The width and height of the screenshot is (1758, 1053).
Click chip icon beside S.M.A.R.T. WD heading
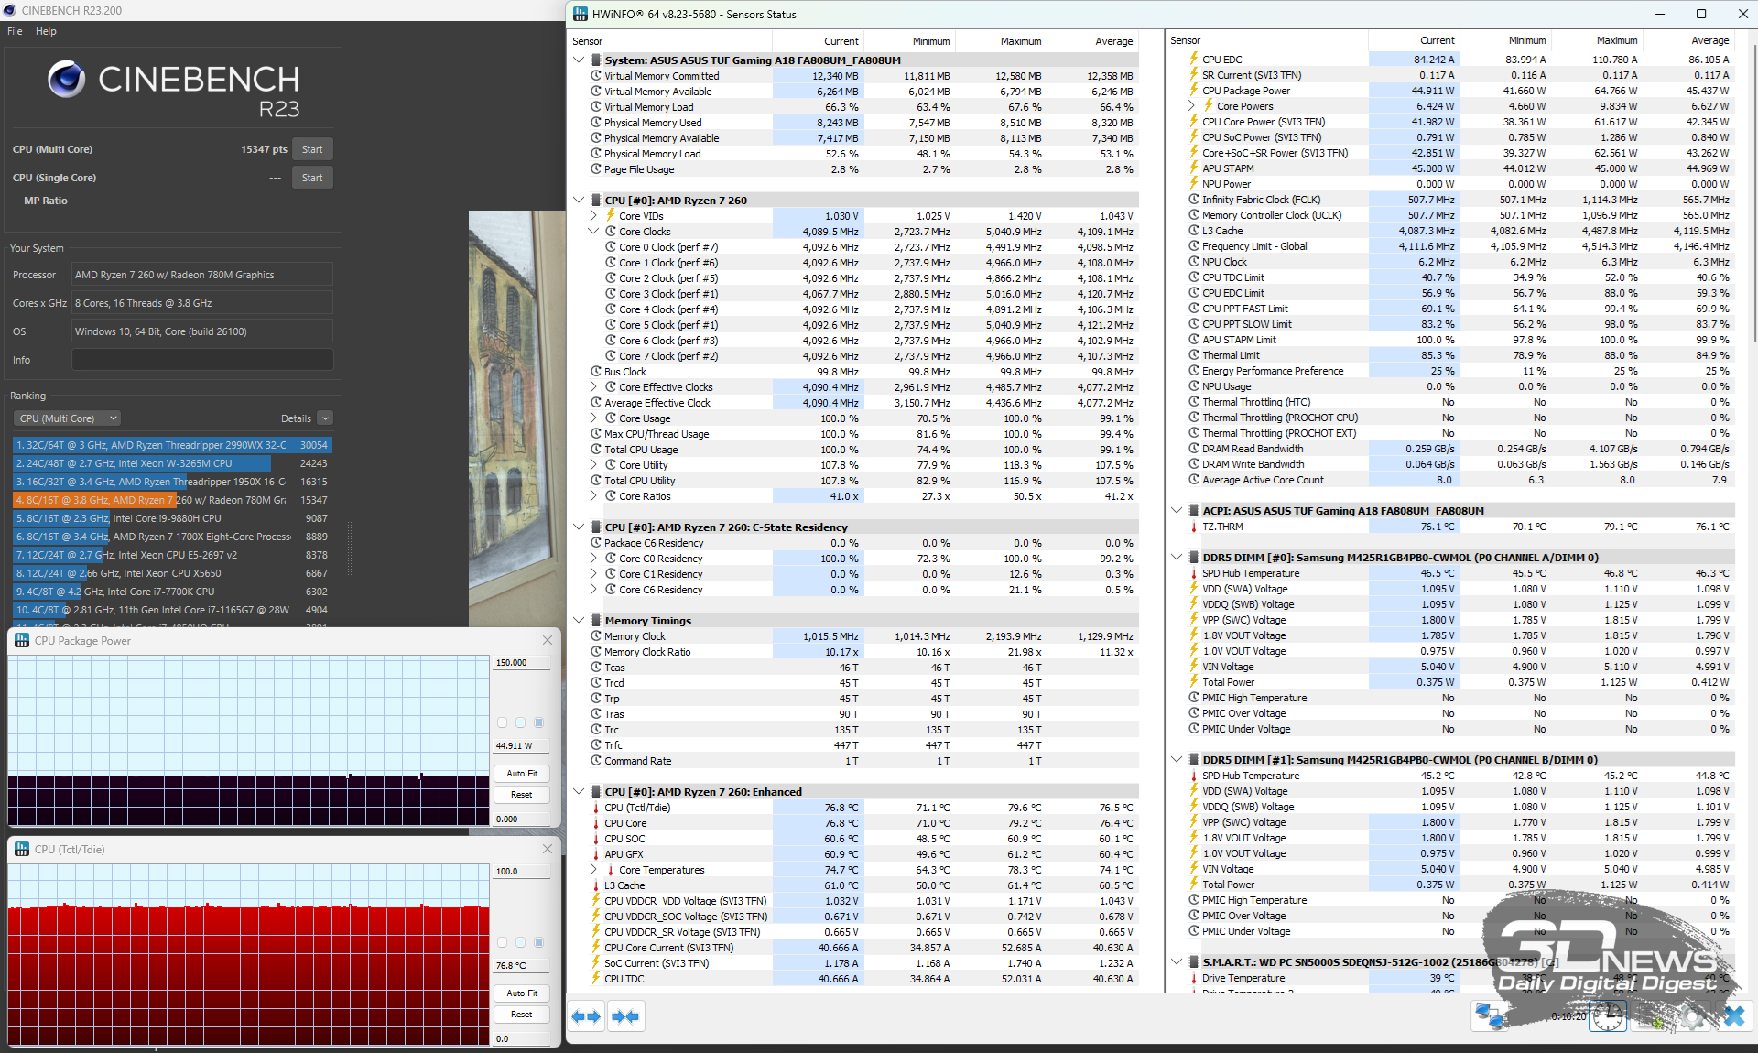1194,962
